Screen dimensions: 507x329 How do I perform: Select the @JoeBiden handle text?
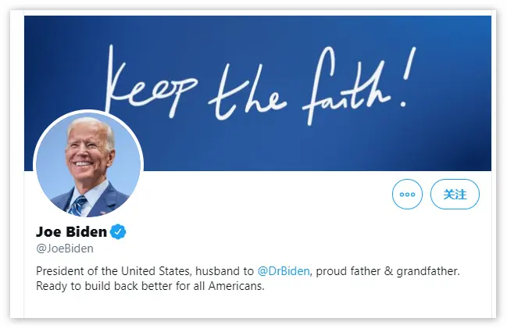click(x=65, y=249)
